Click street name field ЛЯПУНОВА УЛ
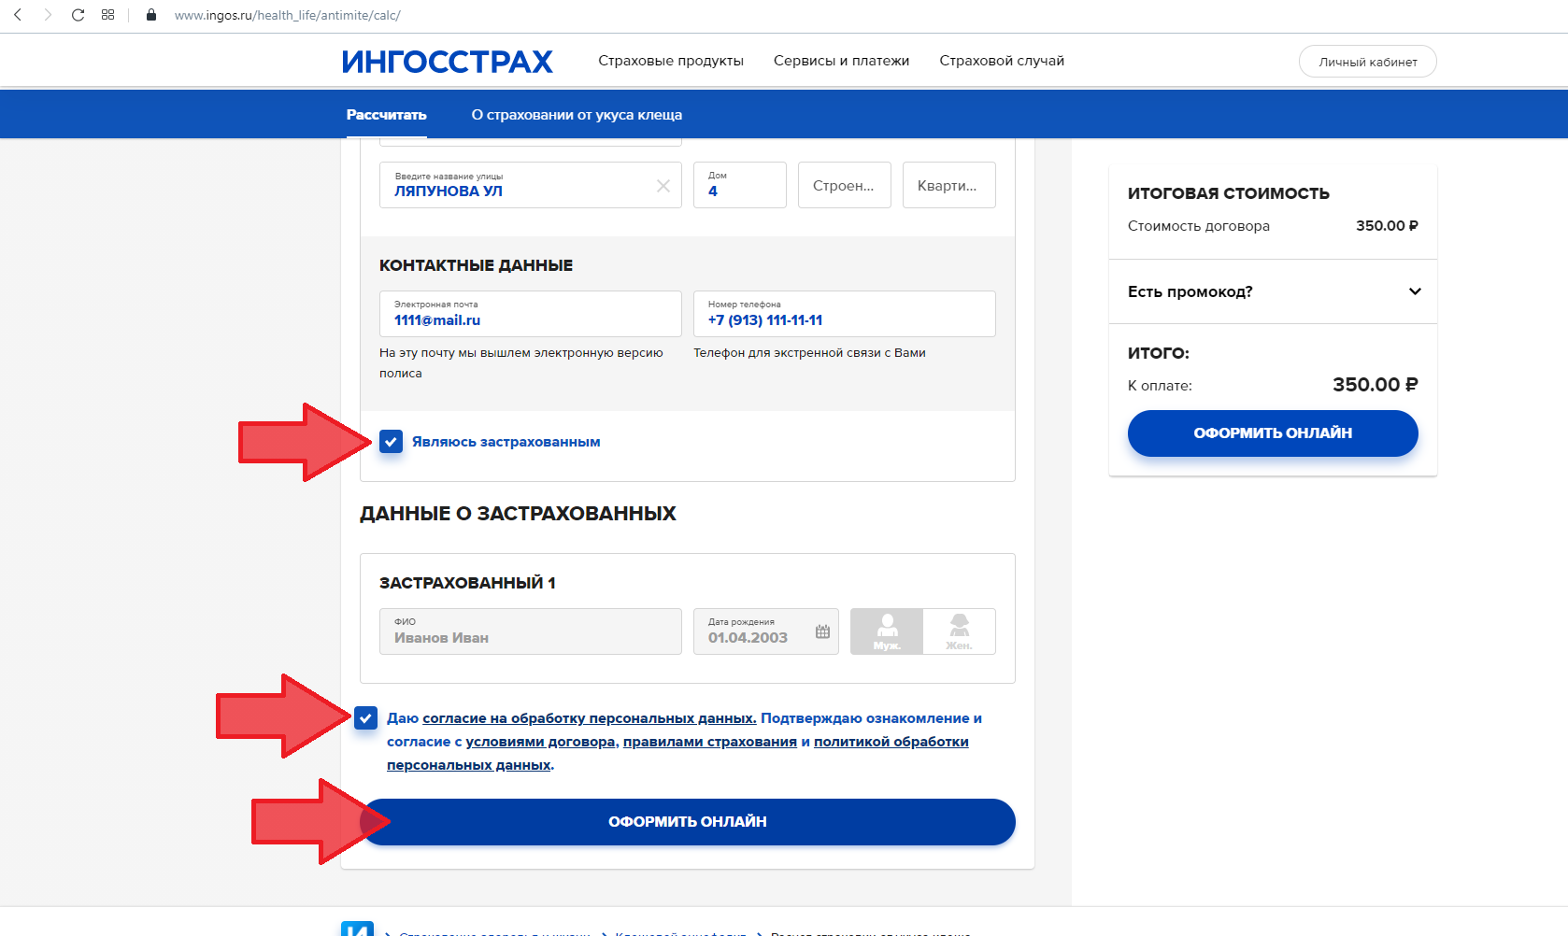This screenshot has width=1568, height=936. coord(531,185)
